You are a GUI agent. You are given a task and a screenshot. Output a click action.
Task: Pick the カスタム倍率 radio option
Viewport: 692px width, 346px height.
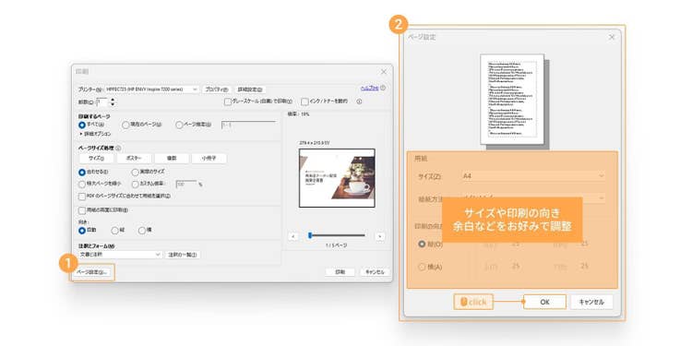135,184
